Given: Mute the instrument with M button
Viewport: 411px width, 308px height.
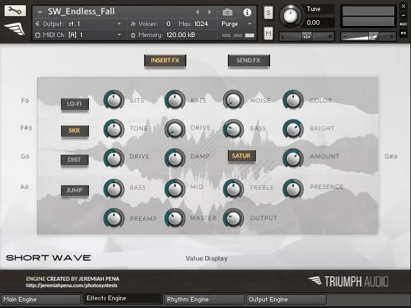Looking at the screenshot, I should tap(268, 33).
